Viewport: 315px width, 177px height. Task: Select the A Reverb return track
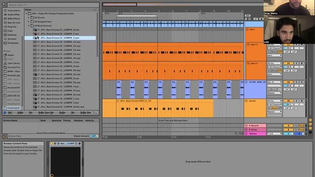255,125
